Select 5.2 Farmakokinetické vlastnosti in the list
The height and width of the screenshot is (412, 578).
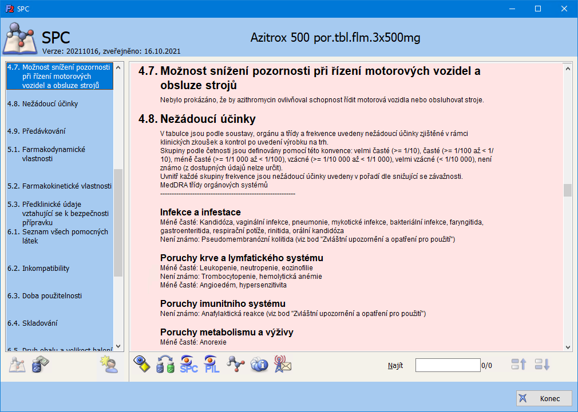click(60, 186)
